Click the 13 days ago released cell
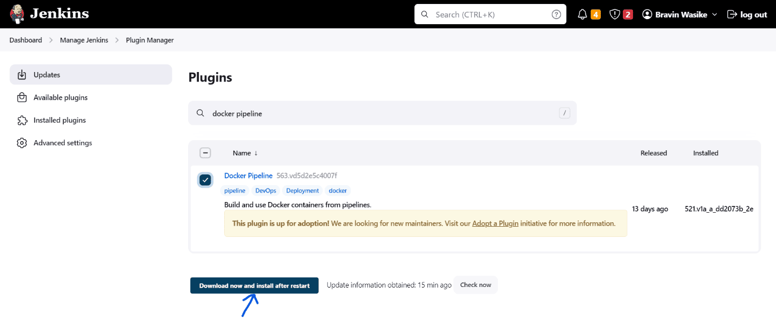Viewport: 776px width, 332px height. point(650,209)
